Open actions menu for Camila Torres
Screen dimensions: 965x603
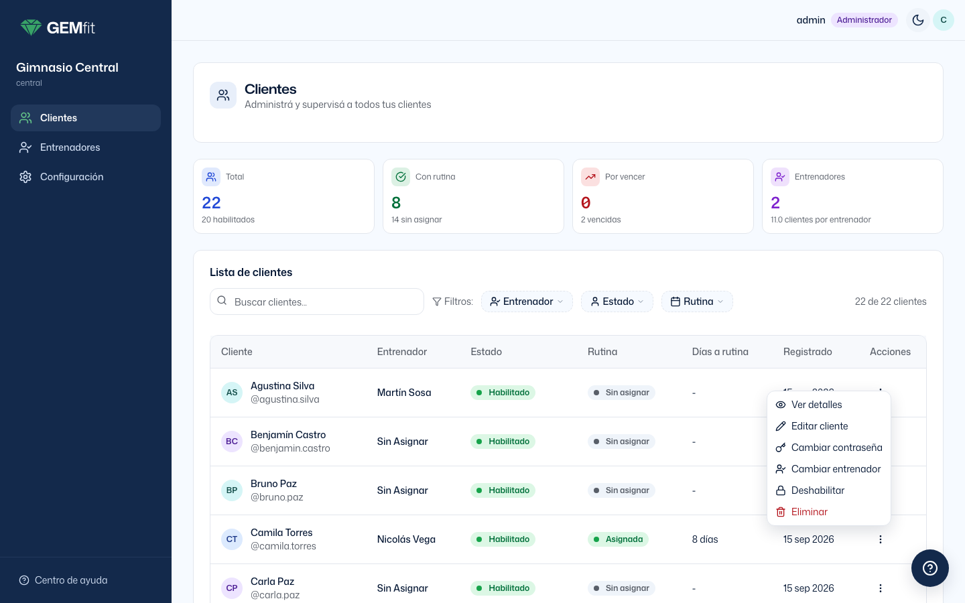coord(881,539)
